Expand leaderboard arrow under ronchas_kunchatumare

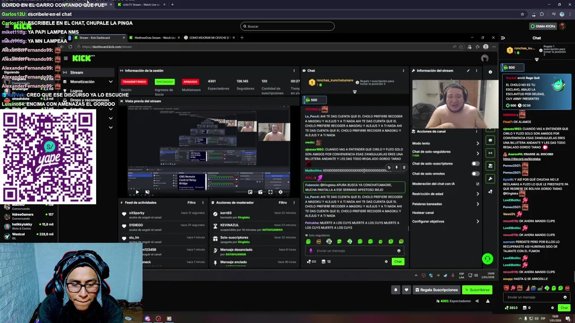pos(354,92)
